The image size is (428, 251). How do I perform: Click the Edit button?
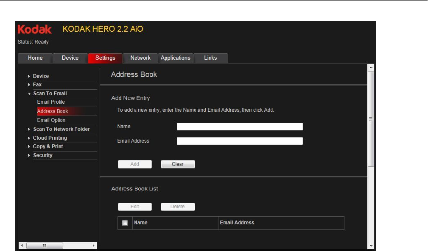pos(135,207)
